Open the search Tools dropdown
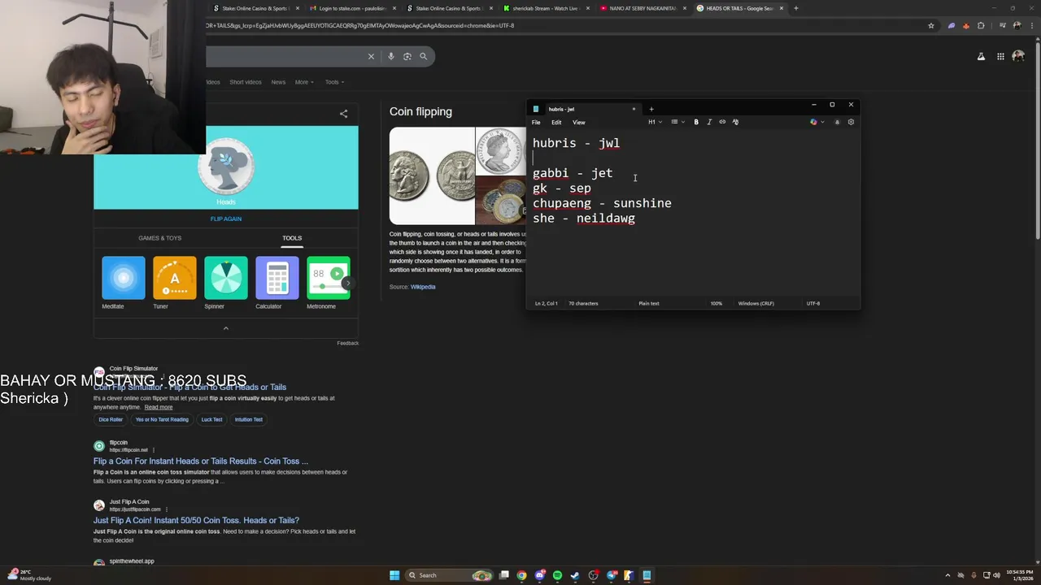This screenshot has width=1041, height=585. pyautogui.click(x=334, y=82)
